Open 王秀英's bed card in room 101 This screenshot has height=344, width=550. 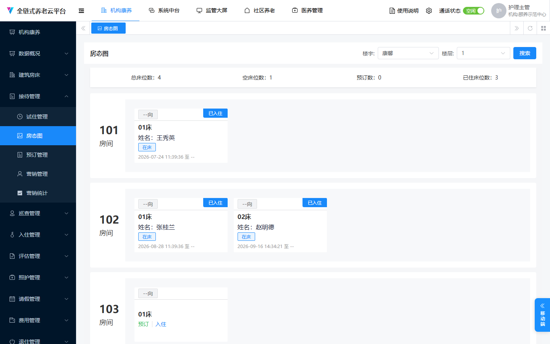click(181, 136)
